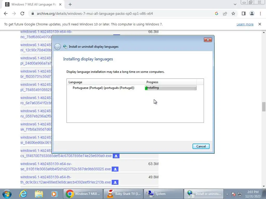
Task: Click the 63.3M file size text
Action: coord(153,164)
